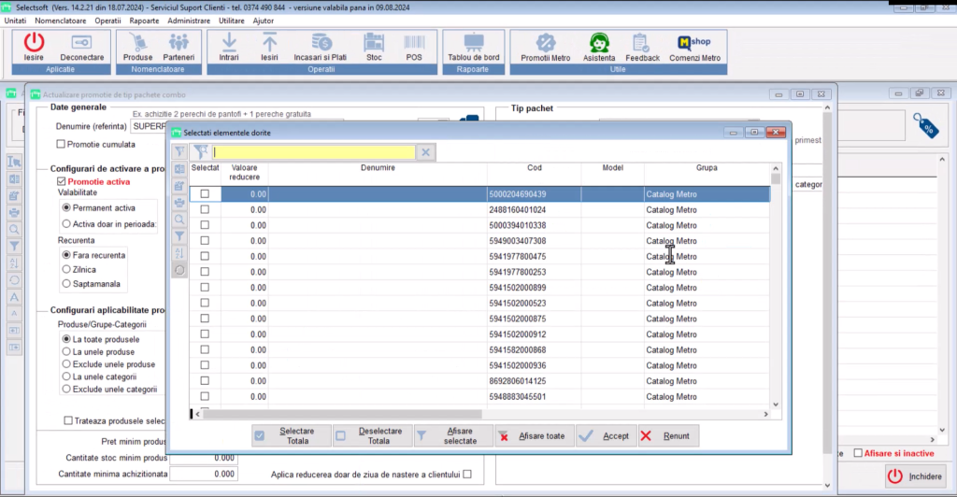Image resolution: width=957 pixels, height=497 pixels.
Task: Clear the filter with the X button
Action: [x=425, y=152]
